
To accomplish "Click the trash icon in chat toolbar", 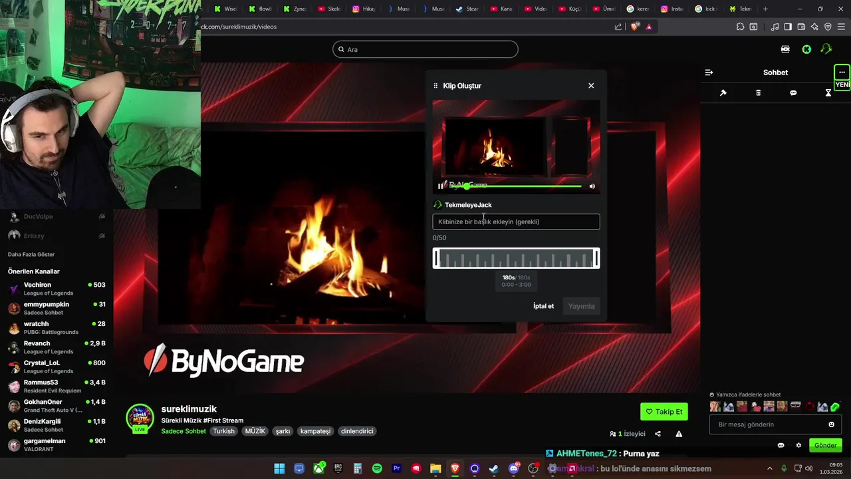I will (759, 93).
